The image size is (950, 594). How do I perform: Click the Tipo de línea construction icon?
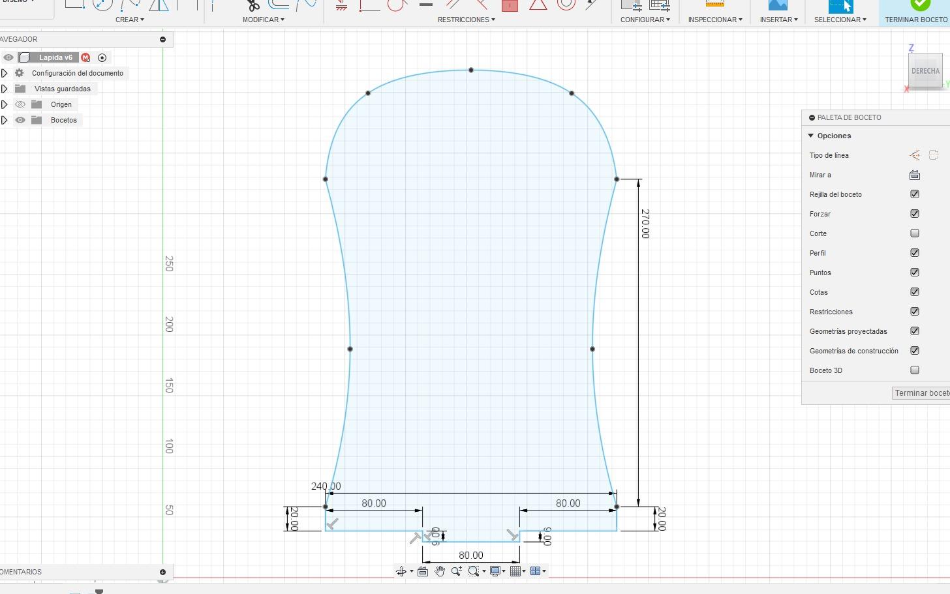[915, 155]
